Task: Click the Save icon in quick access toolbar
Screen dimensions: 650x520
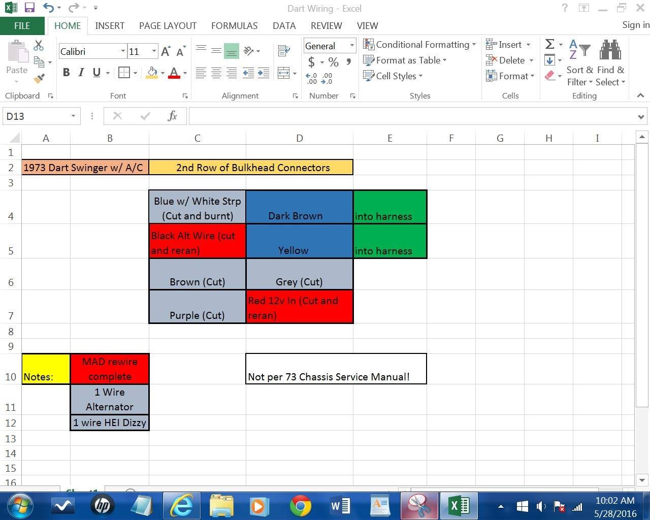Action: pyautogui.click(x=29, y=8)
